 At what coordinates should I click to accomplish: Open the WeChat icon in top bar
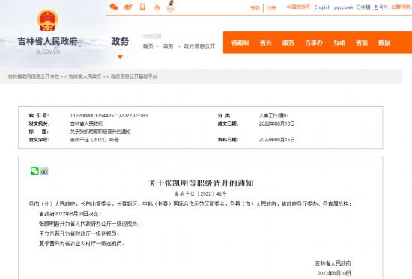pos(114,7)
